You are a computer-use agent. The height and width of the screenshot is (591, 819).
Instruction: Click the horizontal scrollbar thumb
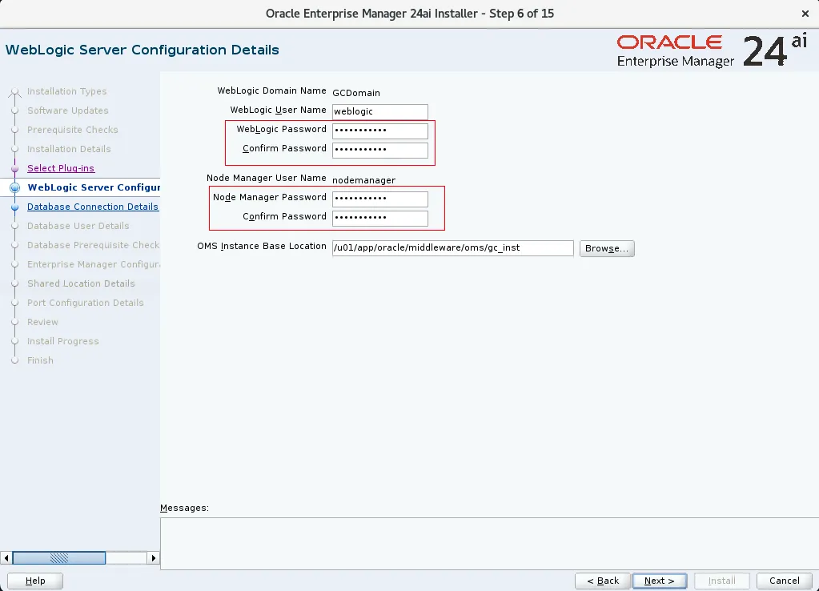60,557
